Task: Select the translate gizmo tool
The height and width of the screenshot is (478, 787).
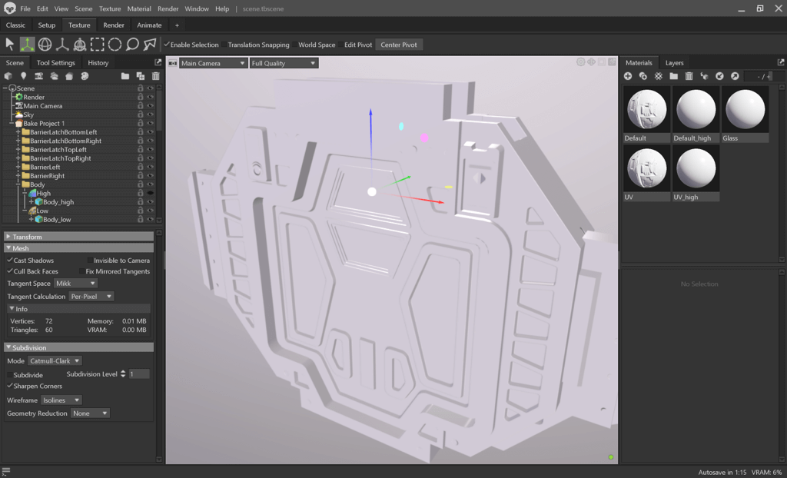Action: click(x=27, y=45)
